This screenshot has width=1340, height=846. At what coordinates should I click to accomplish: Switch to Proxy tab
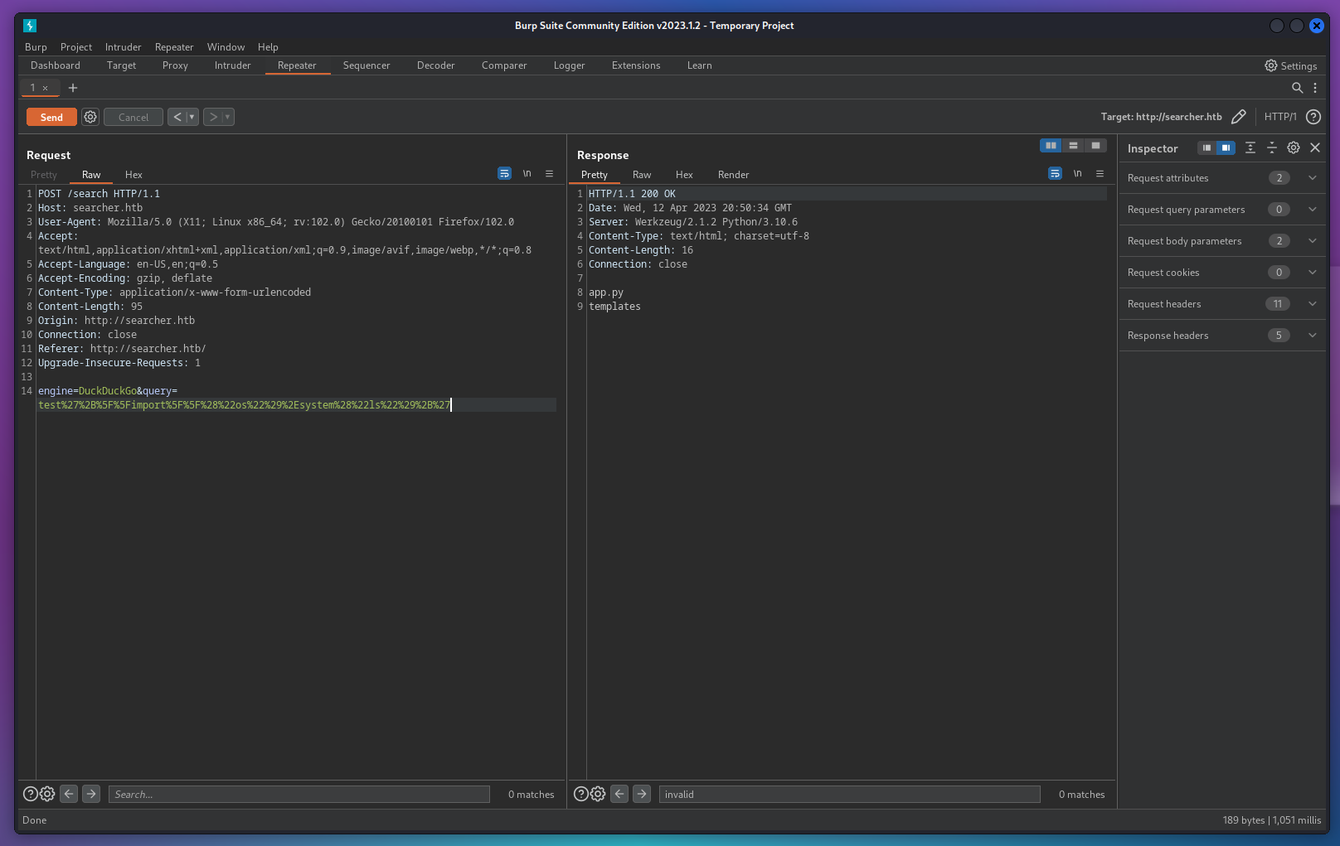pos(175,65)
